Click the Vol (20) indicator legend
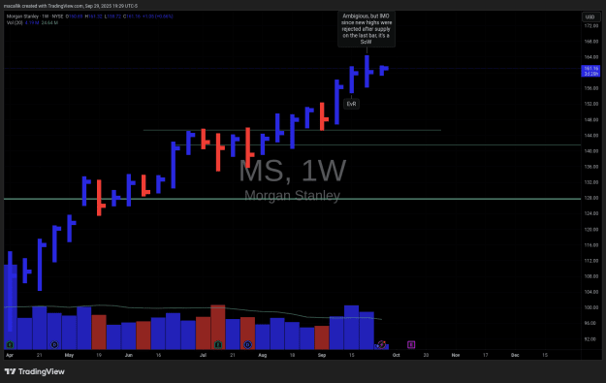Viewport: 606px width, 383px height. point(16,23)
